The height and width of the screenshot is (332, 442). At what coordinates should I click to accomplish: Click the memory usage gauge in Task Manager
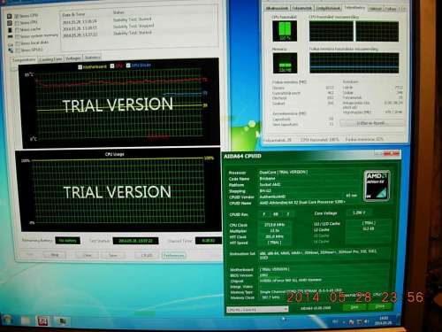(285, 63)
